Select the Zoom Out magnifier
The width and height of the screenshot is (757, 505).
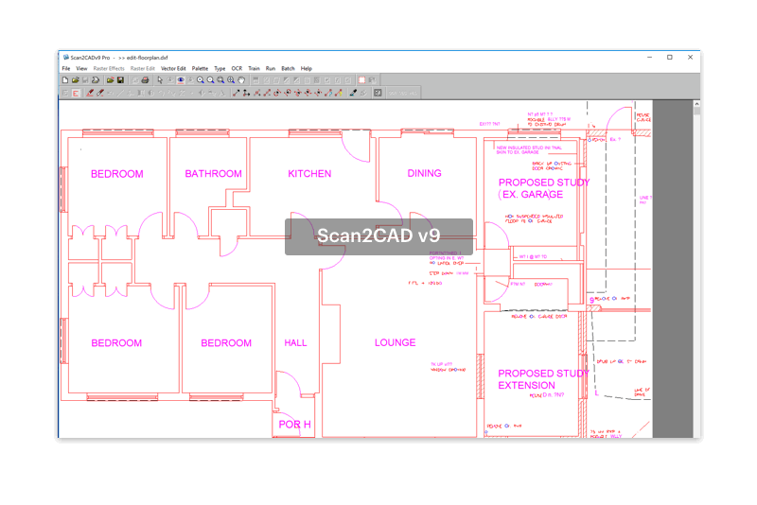pos(210,80)
